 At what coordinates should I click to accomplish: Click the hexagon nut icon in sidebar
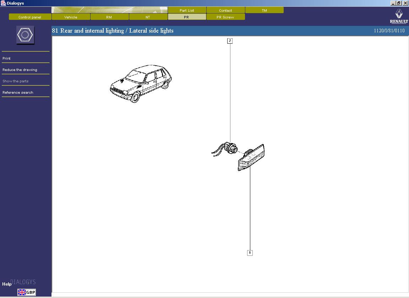pyautogui.click(x=25, y=35)
